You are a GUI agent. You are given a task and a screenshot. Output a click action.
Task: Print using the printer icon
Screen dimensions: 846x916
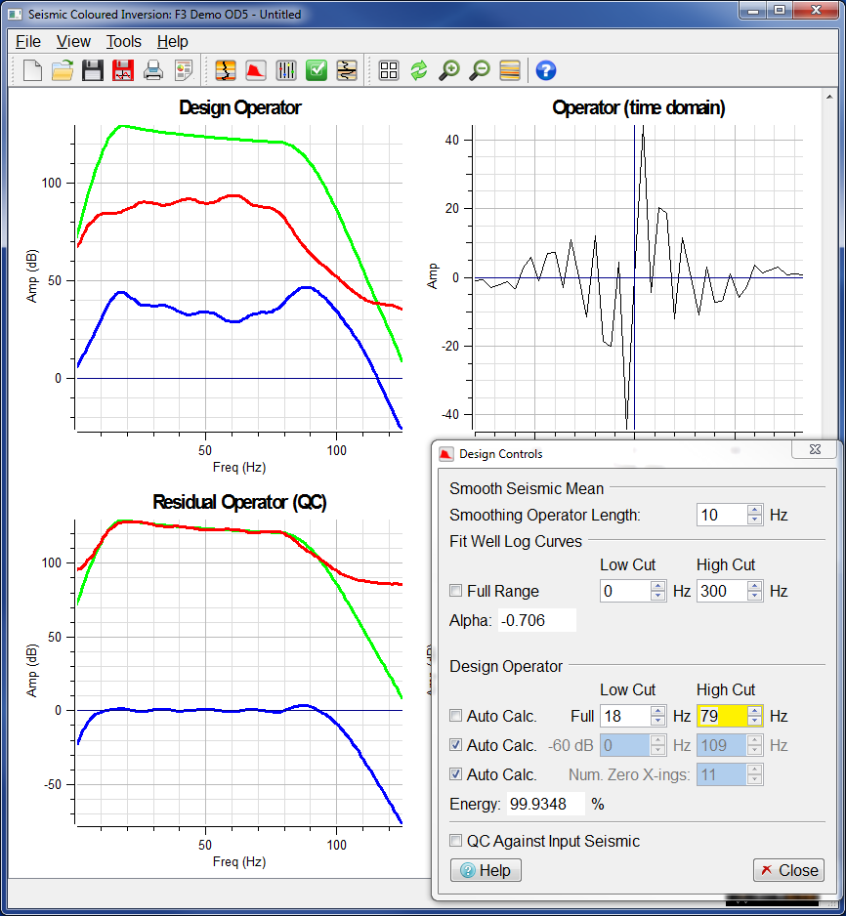pos(153,70)
